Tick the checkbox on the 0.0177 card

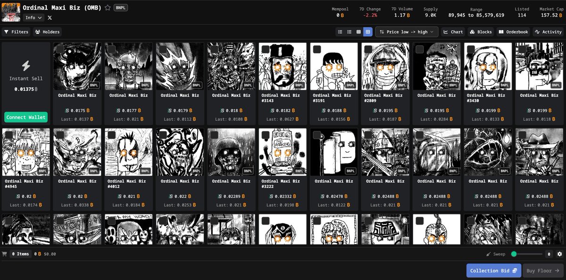(x=112, y=49)
